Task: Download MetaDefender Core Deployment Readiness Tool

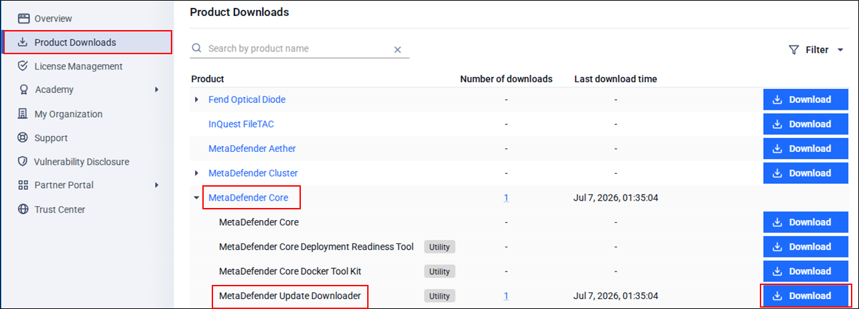Action: click(x=806, y=247)
